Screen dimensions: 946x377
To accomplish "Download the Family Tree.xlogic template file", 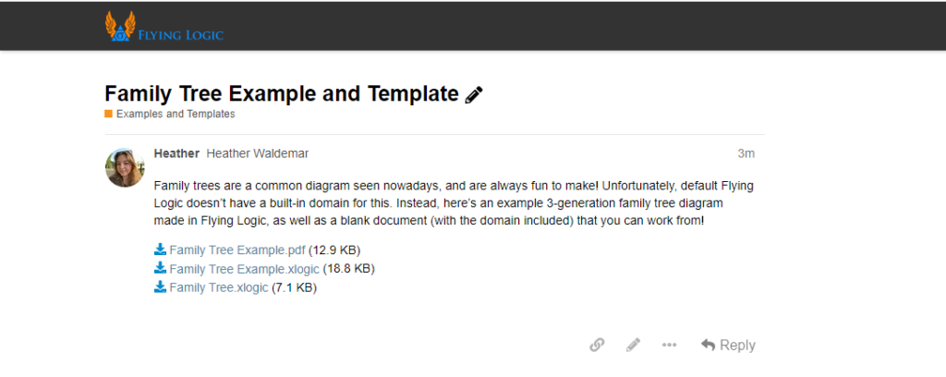I will point(219,287).
